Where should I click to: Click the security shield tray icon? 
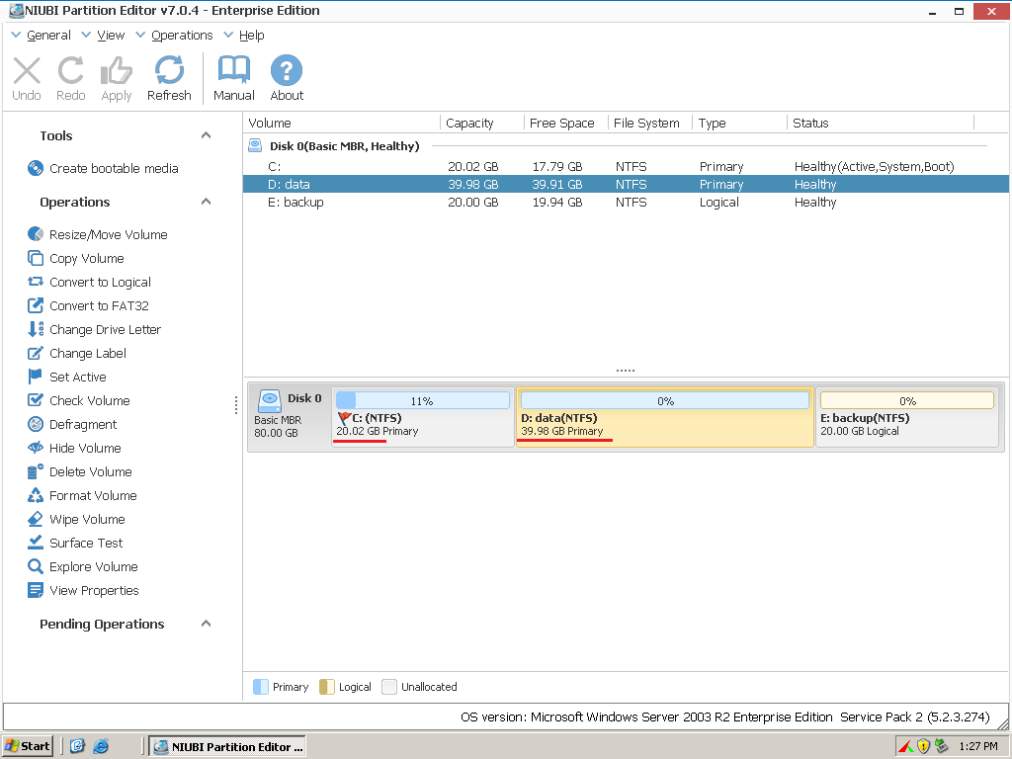pyautogui.click(x=924, y=746)
